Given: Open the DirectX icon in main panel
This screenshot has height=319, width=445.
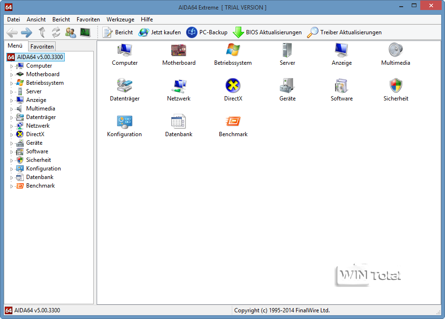Looking at the screenshot, I should (x=233, y=86).
